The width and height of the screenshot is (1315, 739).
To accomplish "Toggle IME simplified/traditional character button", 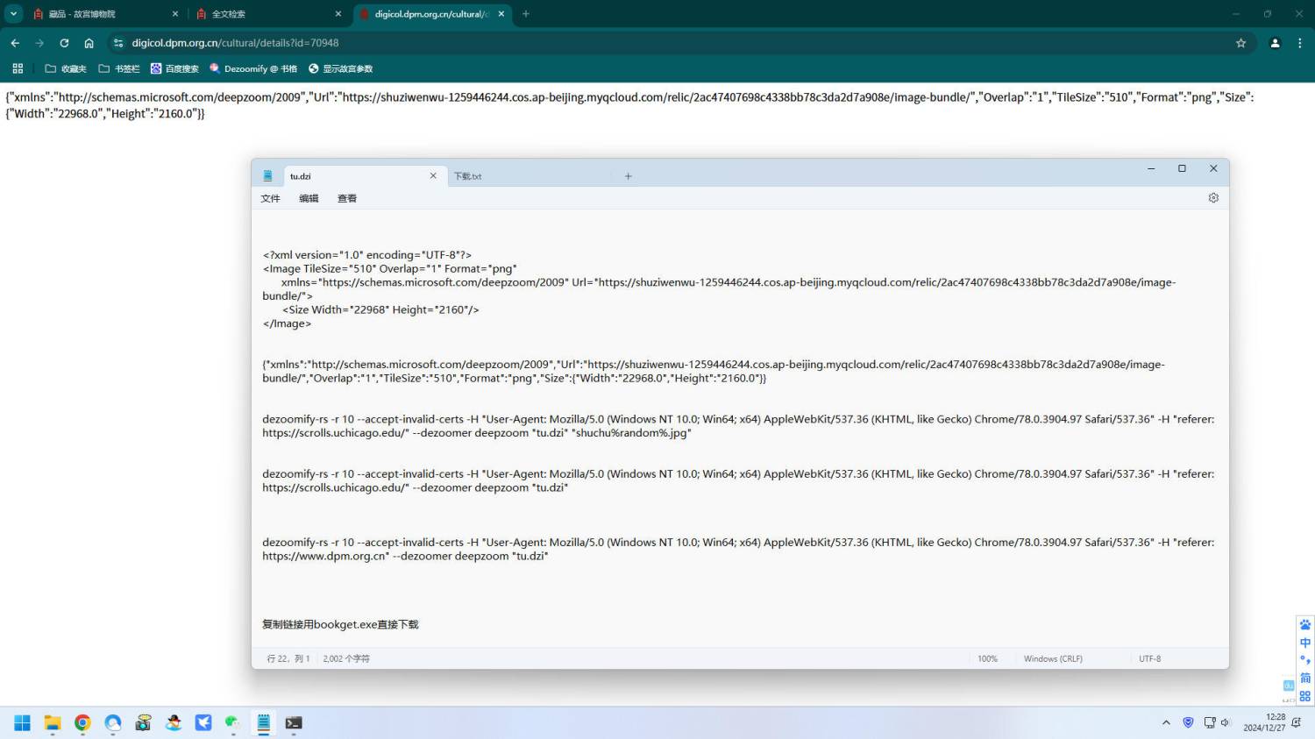I will [1304, 678].
